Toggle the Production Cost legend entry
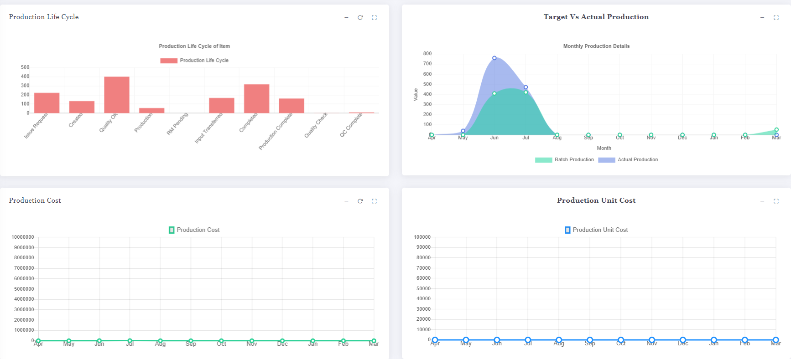Viewport: 791px width, 359px height. click(194, 230)
